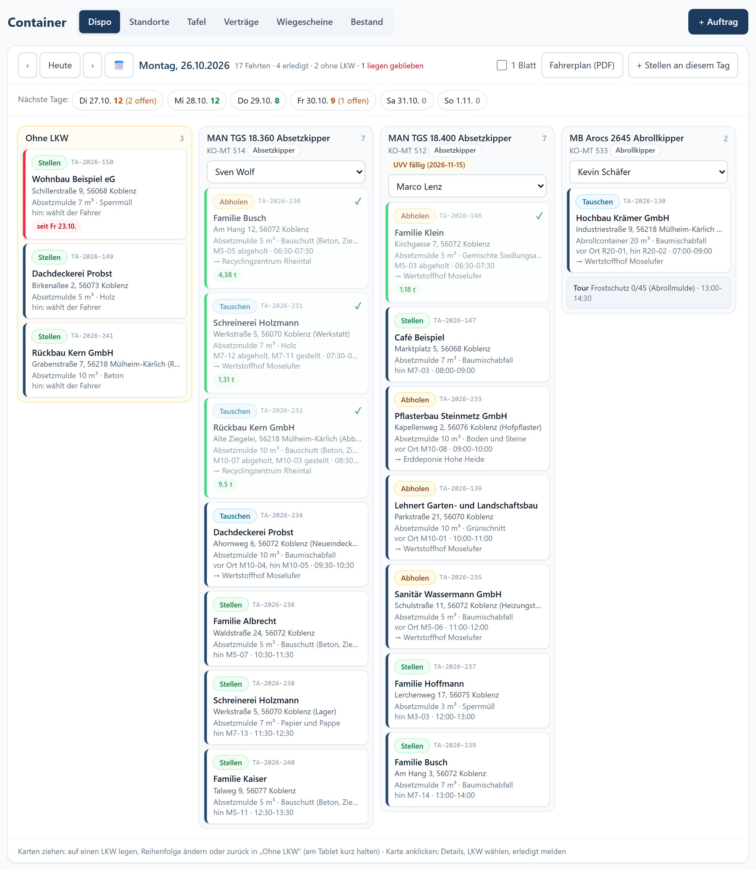Click checkmark on Schreinerei Holzmann TA-2026-231 card
Viewport: 756px width, 870px height.
tap(358, 306)
